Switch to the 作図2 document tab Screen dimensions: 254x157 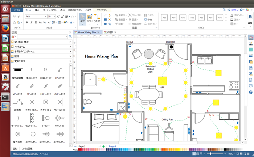108,32
